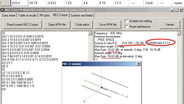This screenshot has height=104, width=184.
Task: Click the 435.0 frequency cell in table
Action: pos(20,3)
